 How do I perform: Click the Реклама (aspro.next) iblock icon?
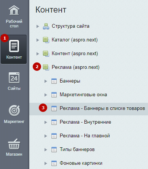(46, 67)
